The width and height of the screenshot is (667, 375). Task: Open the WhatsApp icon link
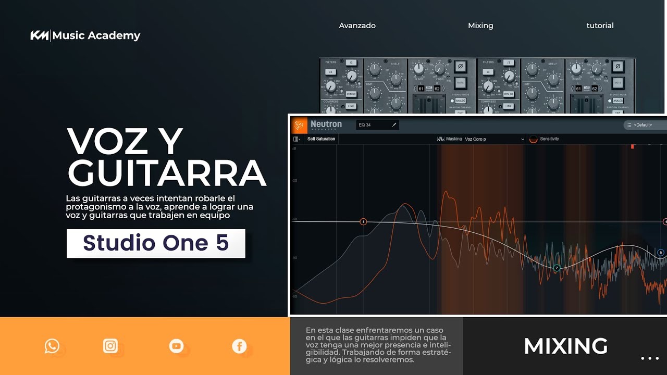click(52, 346)
